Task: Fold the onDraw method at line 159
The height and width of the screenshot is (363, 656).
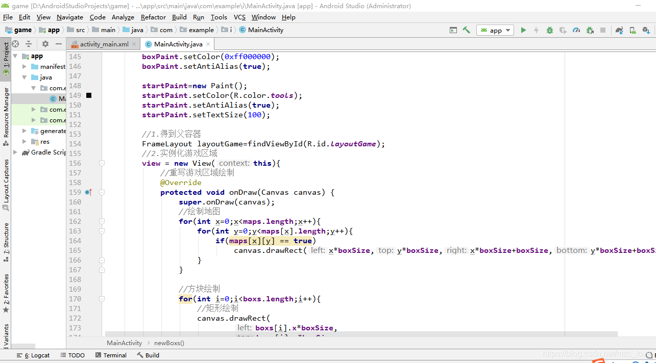Action: pos(102,192)
